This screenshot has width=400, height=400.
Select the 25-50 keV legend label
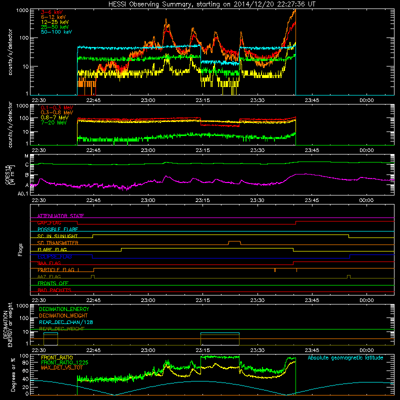[x=54, y=27]
